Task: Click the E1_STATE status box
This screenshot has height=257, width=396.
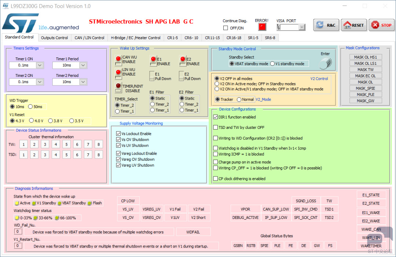Action: pos(371,195)
